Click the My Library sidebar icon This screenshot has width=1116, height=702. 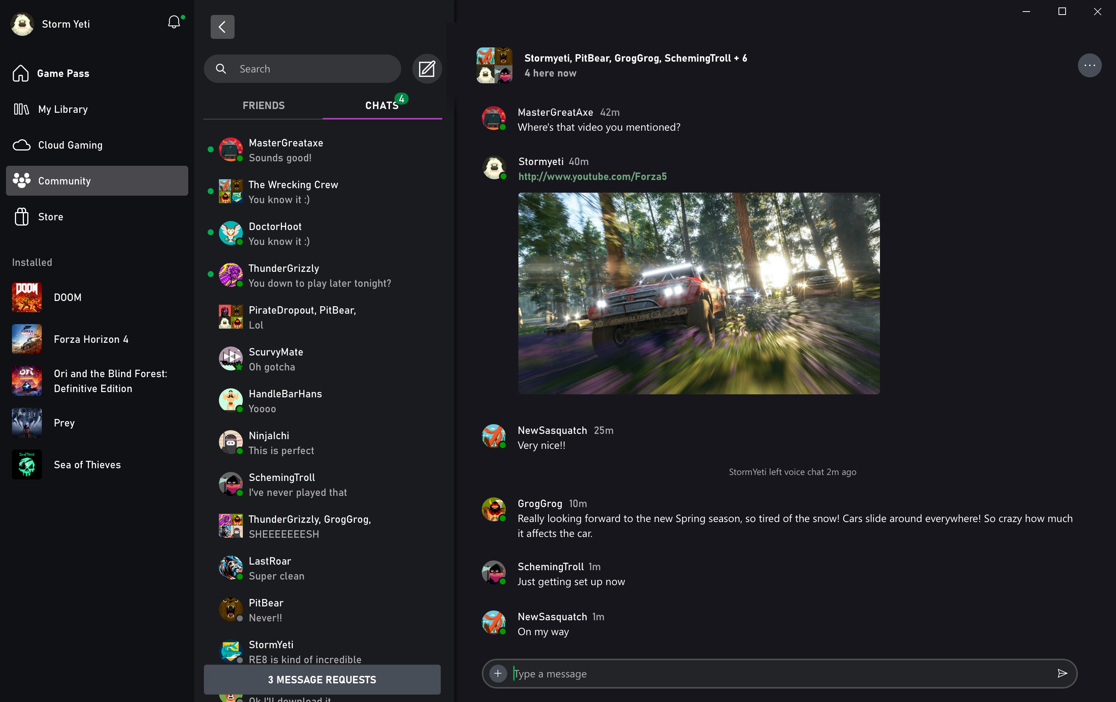22,109
